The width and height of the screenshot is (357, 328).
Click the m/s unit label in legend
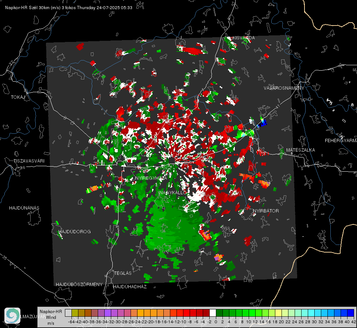click(51, 323)
